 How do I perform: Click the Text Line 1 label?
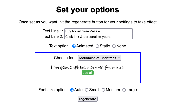pos(53,31)
